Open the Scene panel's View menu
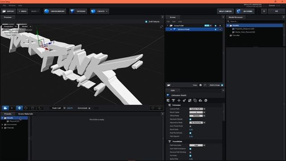Image resolution: width=286 pixels, height=161 pixels. click(x=180, y=22)
